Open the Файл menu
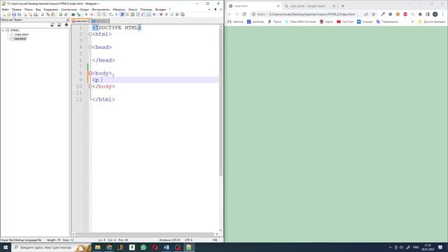Image resolution: width=448 pixels, height=252 pixels. tap(5, 9)
